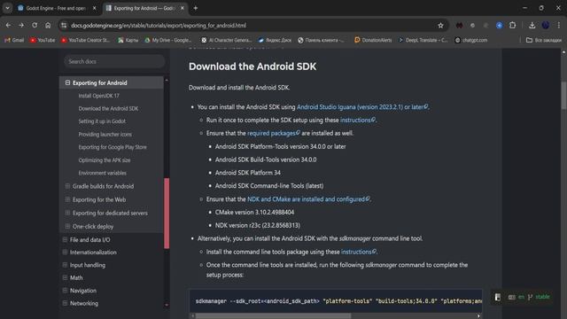
Task: Go to Exporting for Google Play Store
Action: [x=113, y=147]
